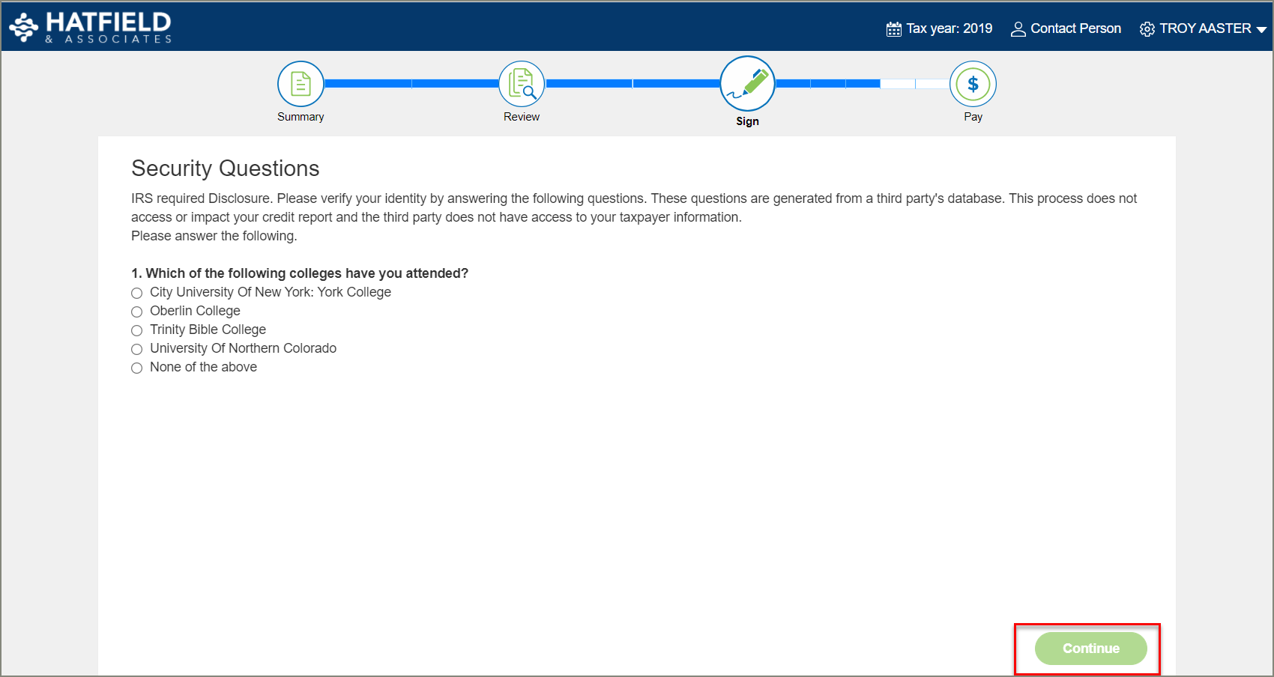Select the Sign step pen icon

(x=747, y=84)
